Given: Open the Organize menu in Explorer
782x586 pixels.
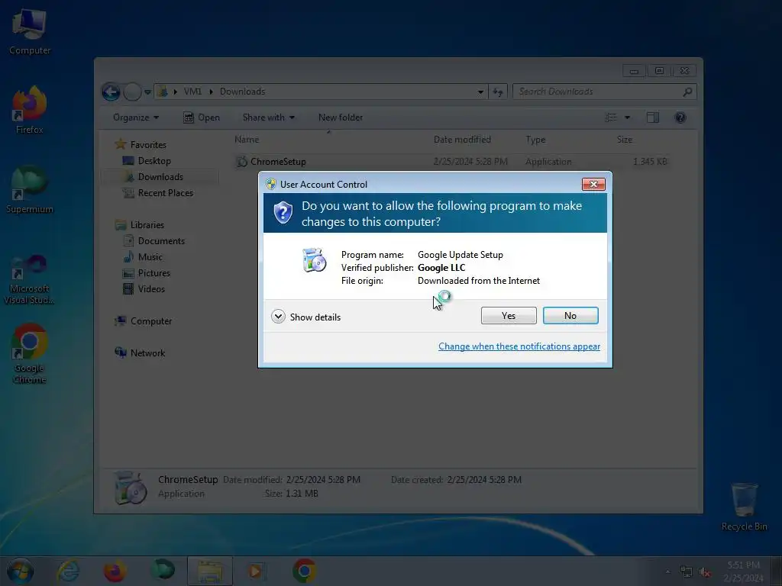Looking at the screenshot, I should (x=136, y=118).
